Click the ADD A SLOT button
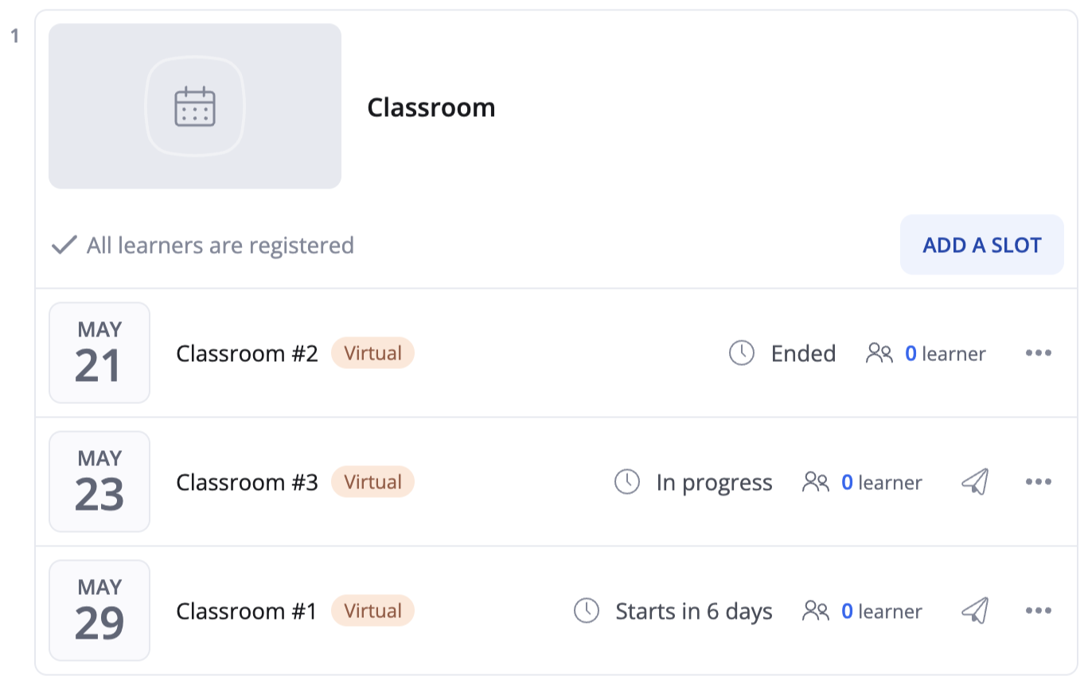 [982, 245]
